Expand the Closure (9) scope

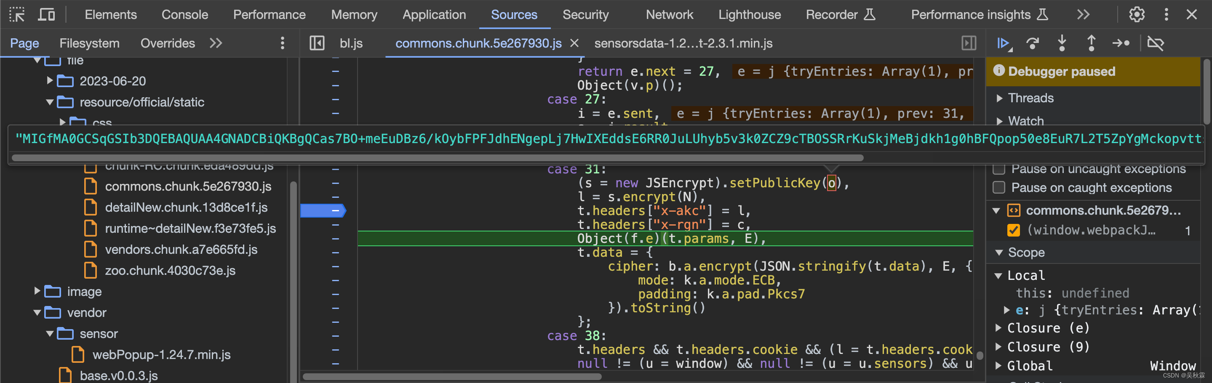[x=998, y=347]
